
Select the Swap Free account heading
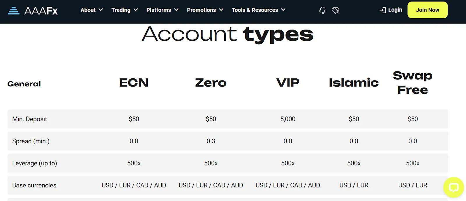[413, 83]
